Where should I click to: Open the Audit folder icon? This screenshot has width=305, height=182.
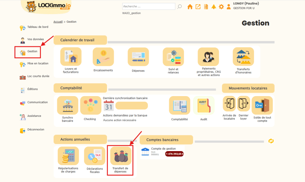tap(203, 106)
